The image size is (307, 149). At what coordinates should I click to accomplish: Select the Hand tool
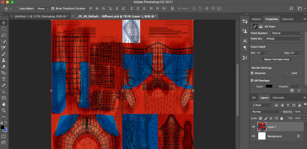(x=4, y=104)
